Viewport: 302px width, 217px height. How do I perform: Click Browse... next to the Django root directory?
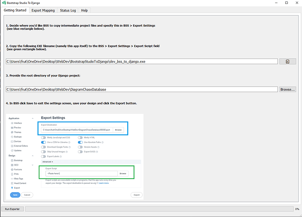[288, 90]
